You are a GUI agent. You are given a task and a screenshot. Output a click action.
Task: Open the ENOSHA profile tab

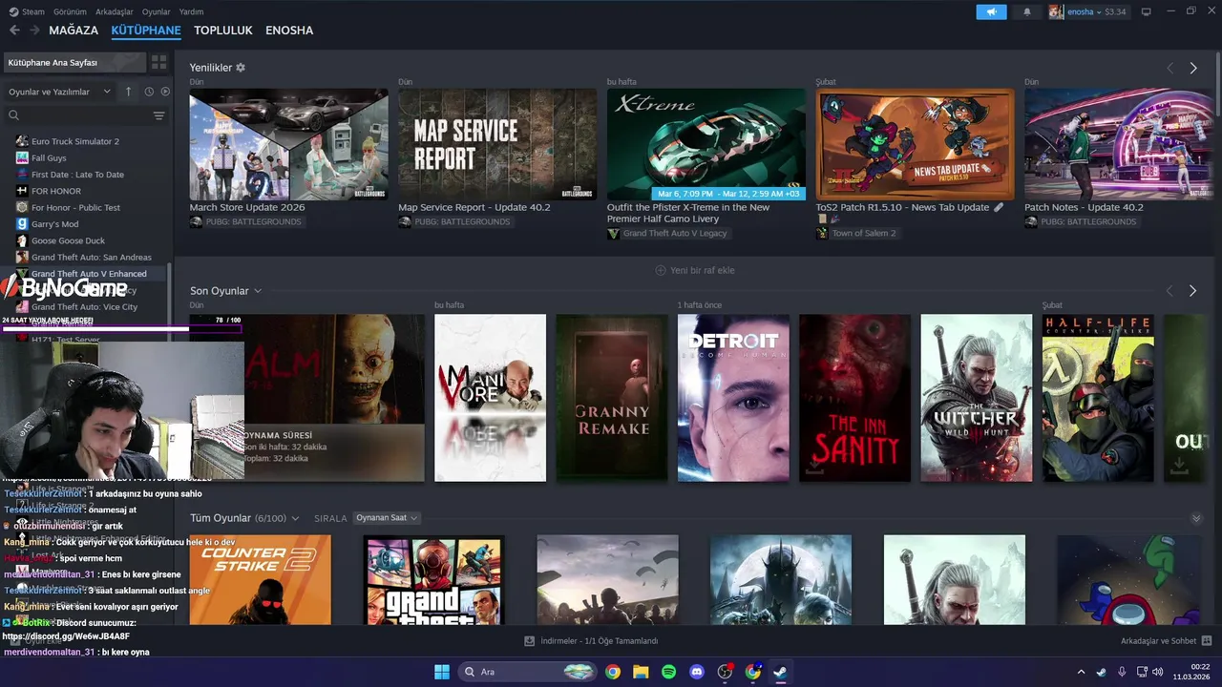click(289, 31)
